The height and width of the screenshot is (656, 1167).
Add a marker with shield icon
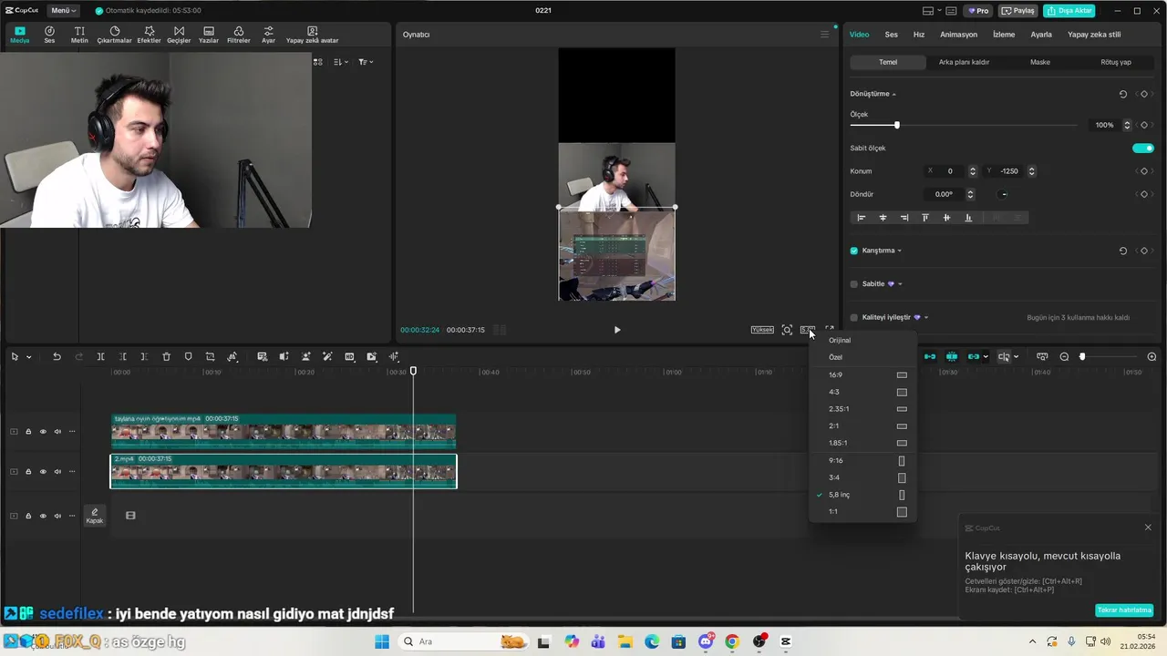[x=188, y=357]
